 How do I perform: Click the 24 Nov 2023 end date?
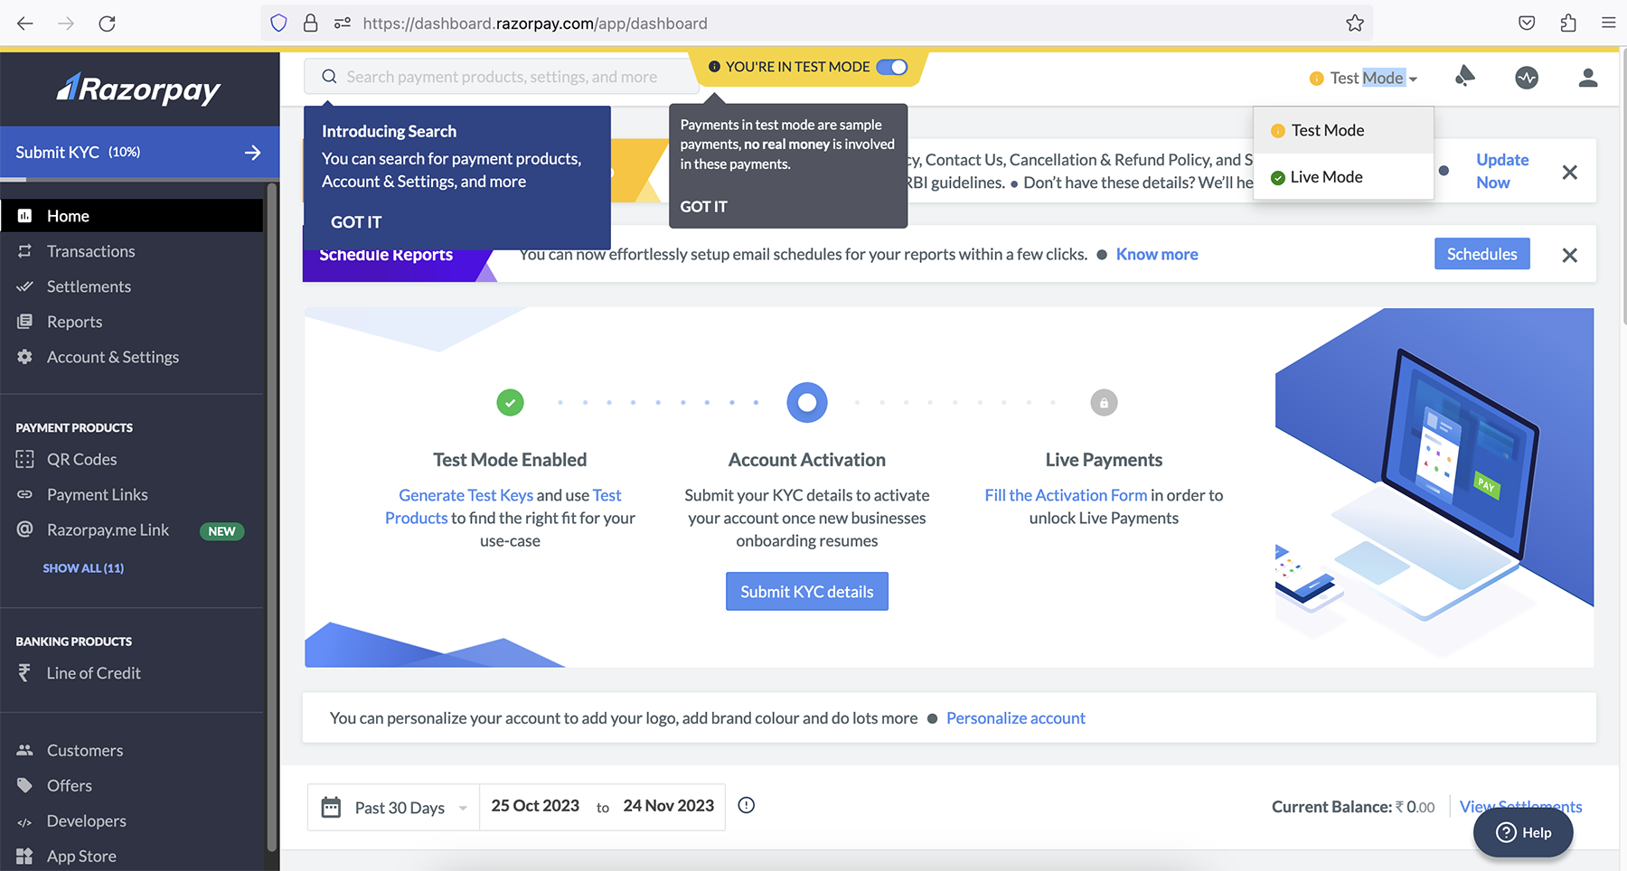[x=669, y=806]
